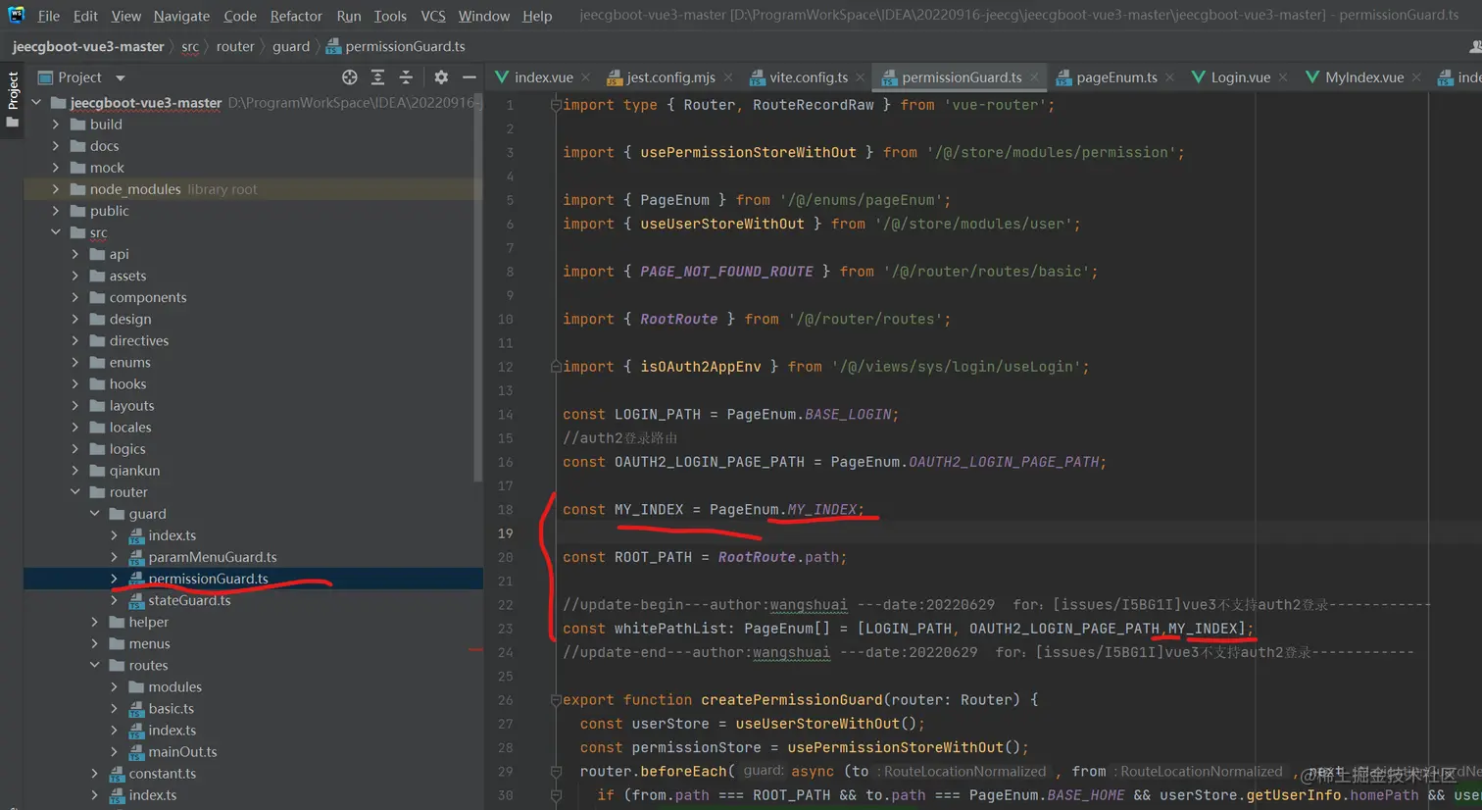1482x810 pixels.
Task: Open Project panel settings gear
Action: (441, 77)
